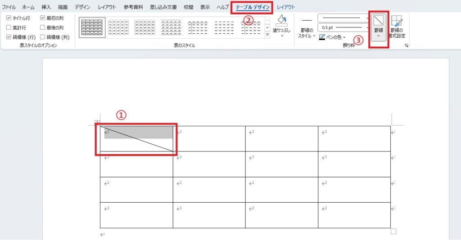Click the top-right table cell
The image size is (461, 240).
[354, 139]
